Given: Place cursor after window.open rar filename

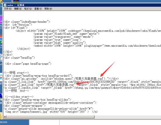Looking at the screenshot, I should (x=103, y=79).
